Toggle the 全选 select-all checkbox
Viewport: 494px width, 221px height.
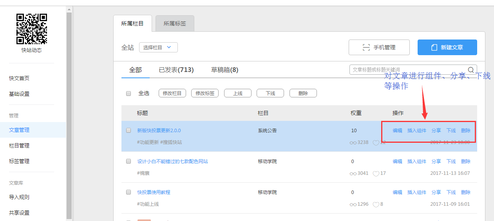(x=128, y=93)
